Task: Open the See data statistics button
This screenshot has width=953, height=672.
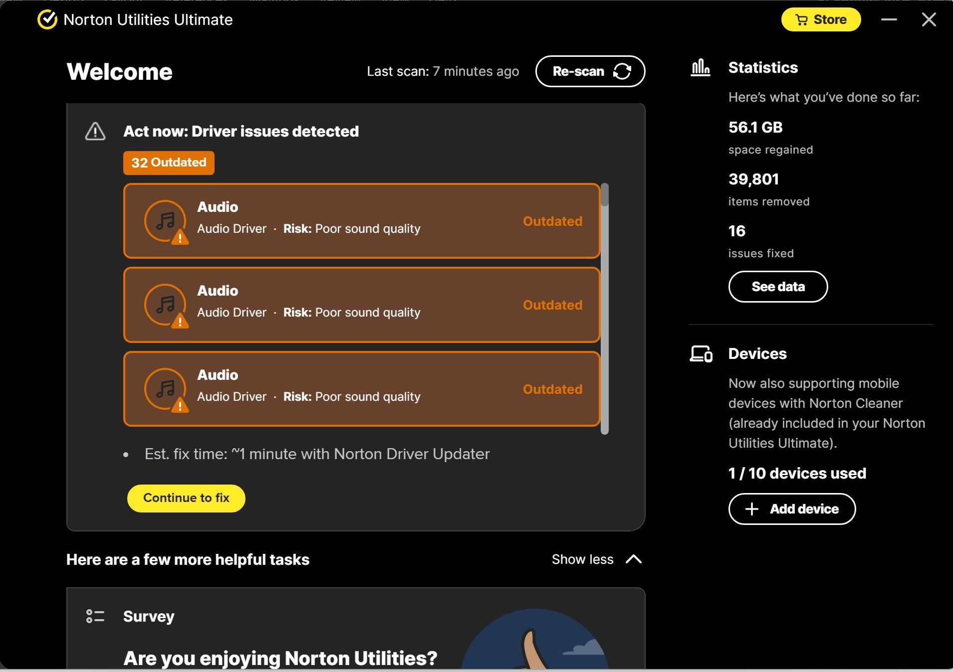Action: pyautogui.click(x=777, y=287)
